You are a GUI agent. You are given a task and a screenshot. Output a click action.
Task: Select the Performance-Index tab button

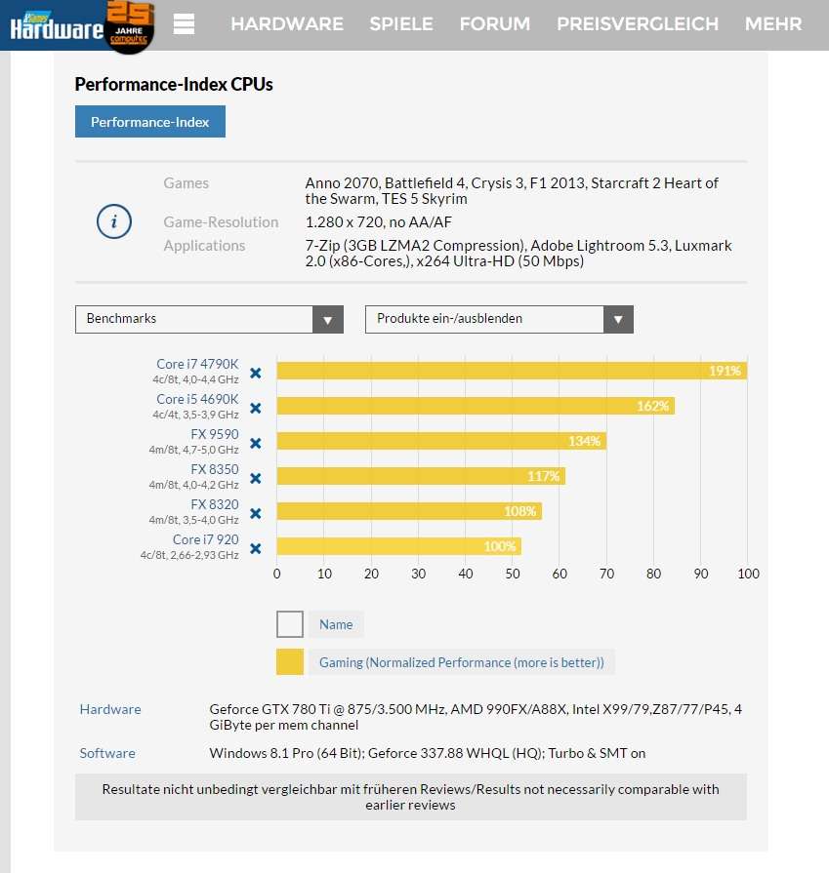tap(150, 121)
